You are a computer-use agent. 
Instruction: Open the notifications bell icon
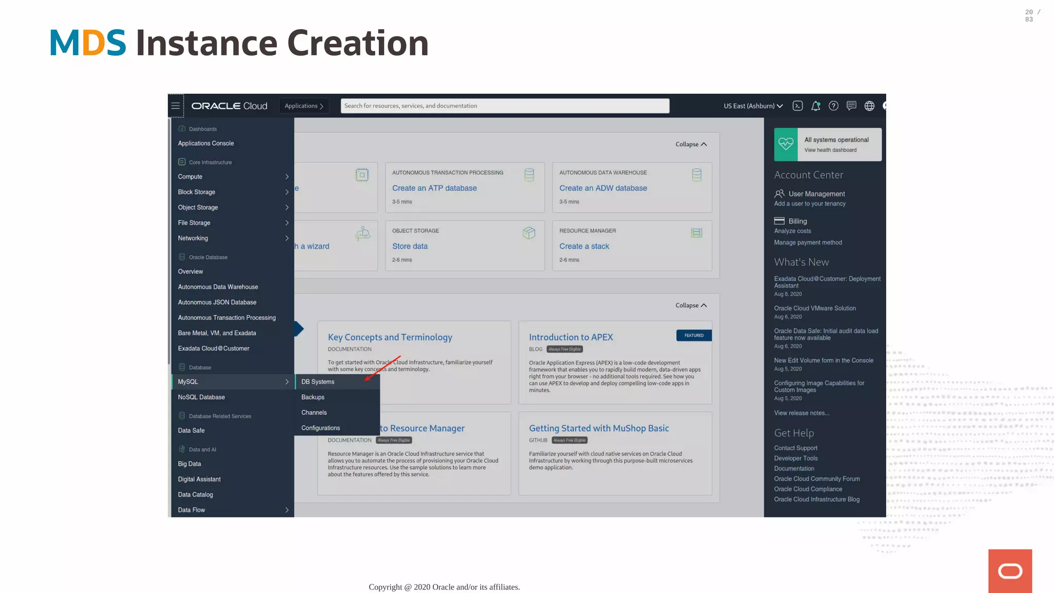click(816, 106)
